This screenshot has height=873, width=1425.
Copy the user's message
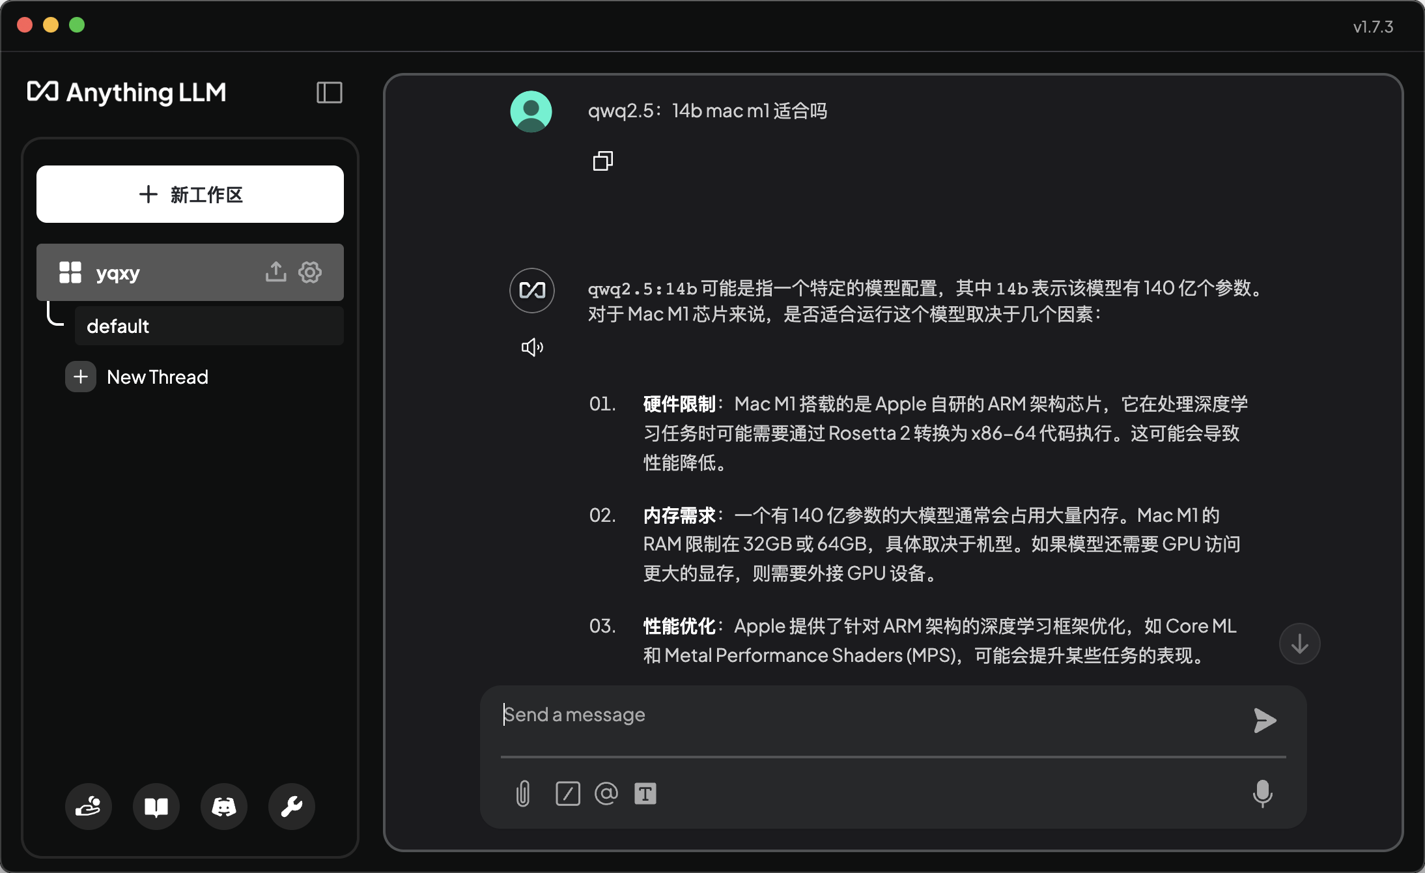602,160
